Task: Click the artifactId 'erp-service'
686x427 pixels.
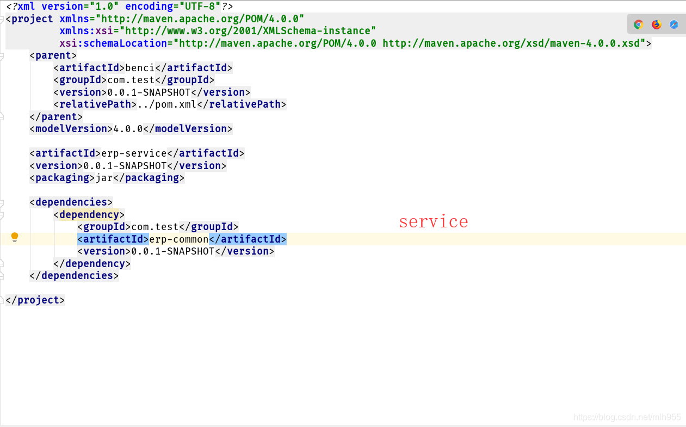Action: click(x=134, y=153)
